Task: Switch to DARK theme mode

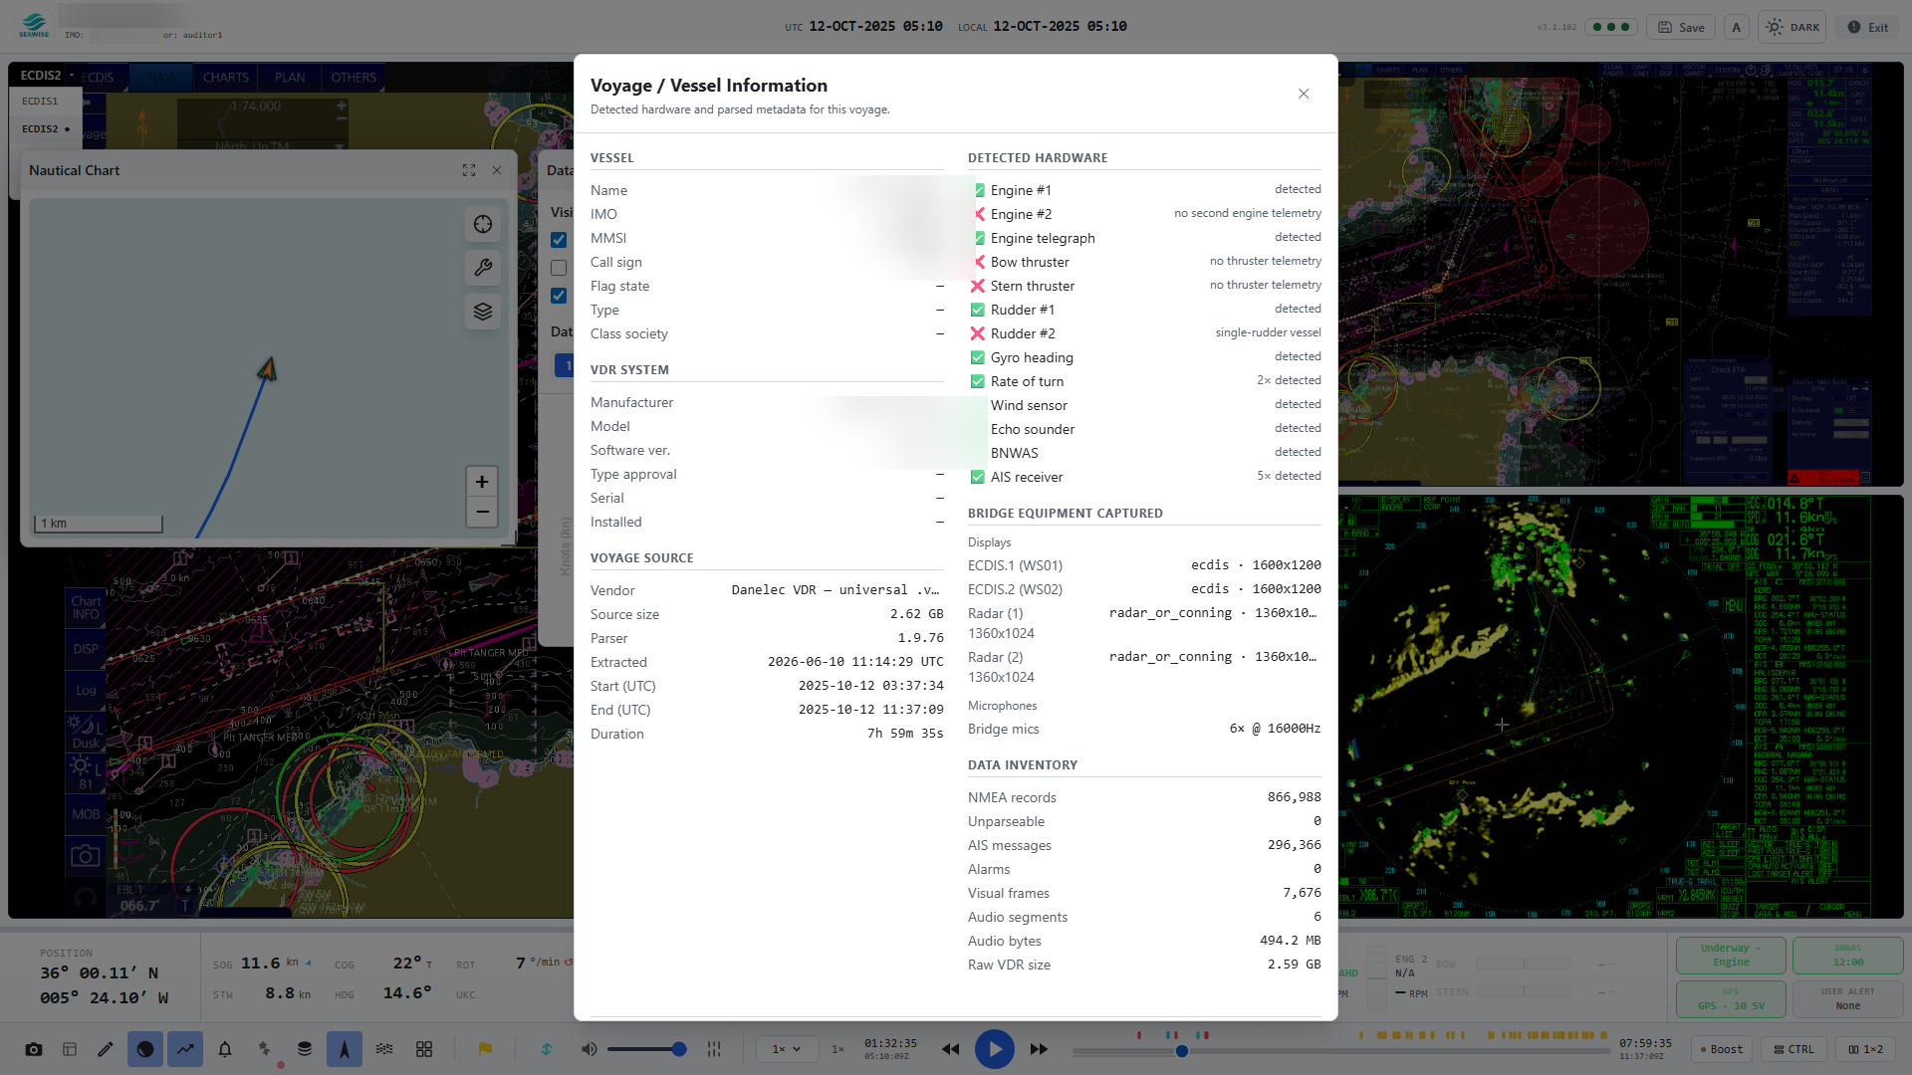Action: [x=1792, y=27]
